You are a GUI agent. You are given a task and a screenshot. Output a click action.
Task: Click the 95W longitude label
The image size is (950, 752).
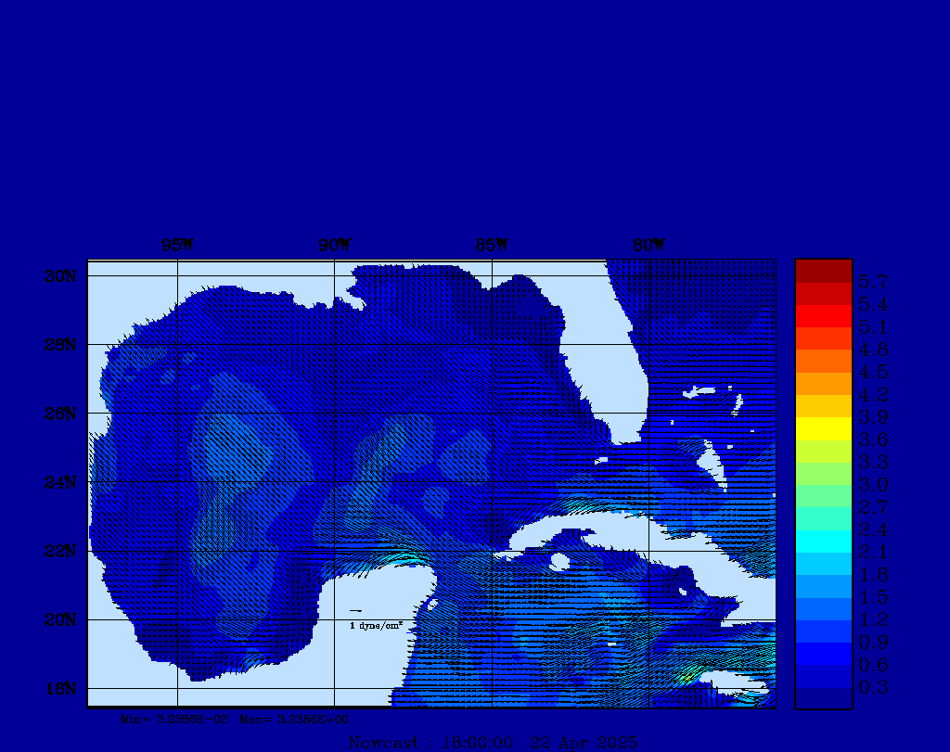click(177, 246)
